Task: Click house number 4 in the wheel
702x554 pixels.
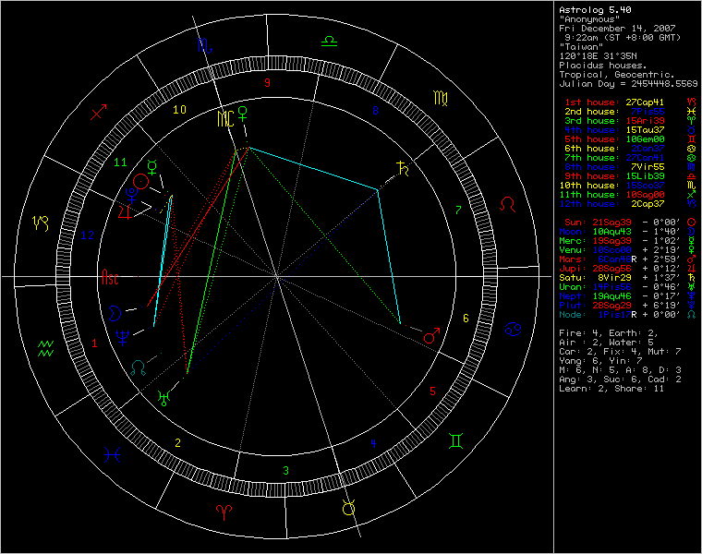Action: pyautogui.click(x=373, y=443)
